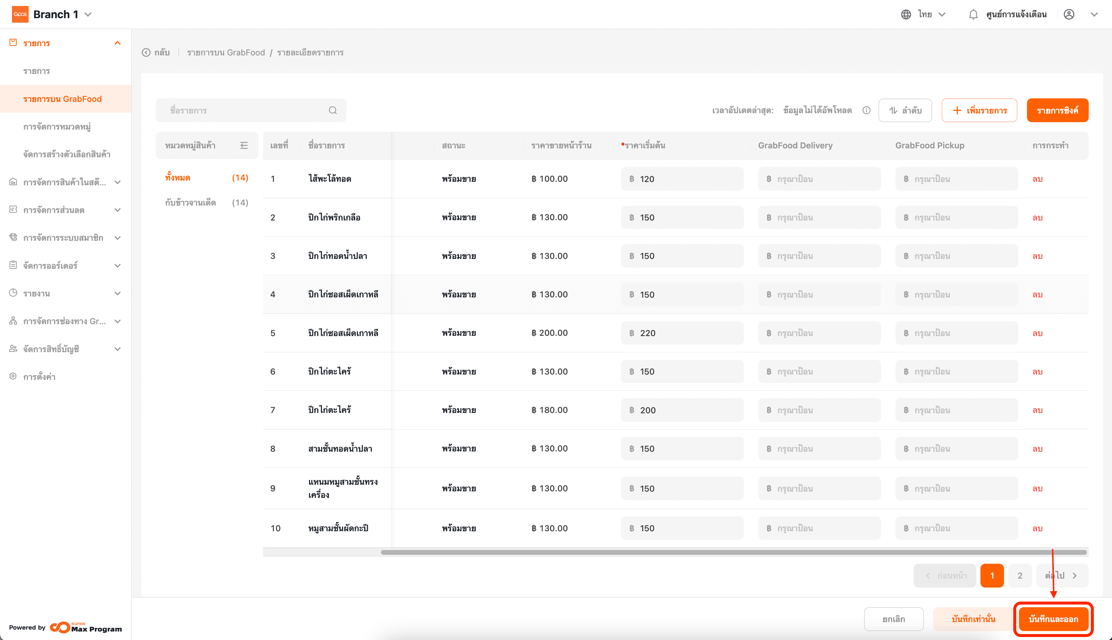
Task: Click the GPOS logo icon
Action: click(20, 15)
